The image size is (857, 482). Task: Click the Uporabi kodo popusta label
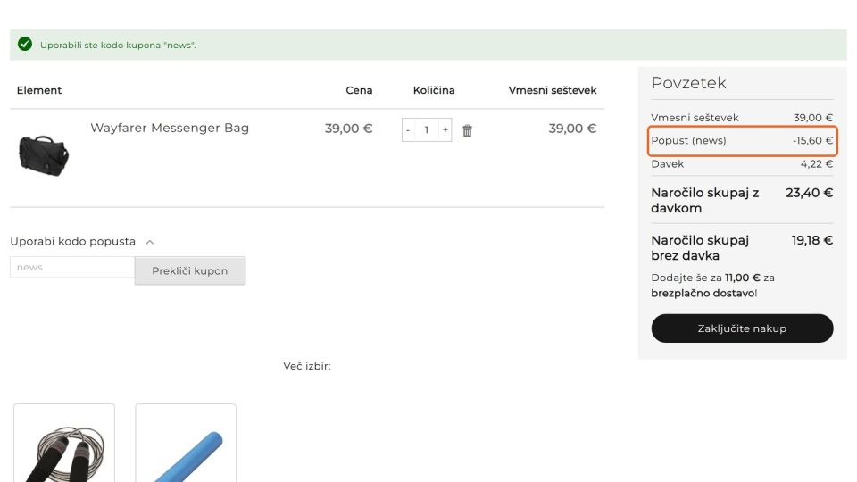(72, 241)
